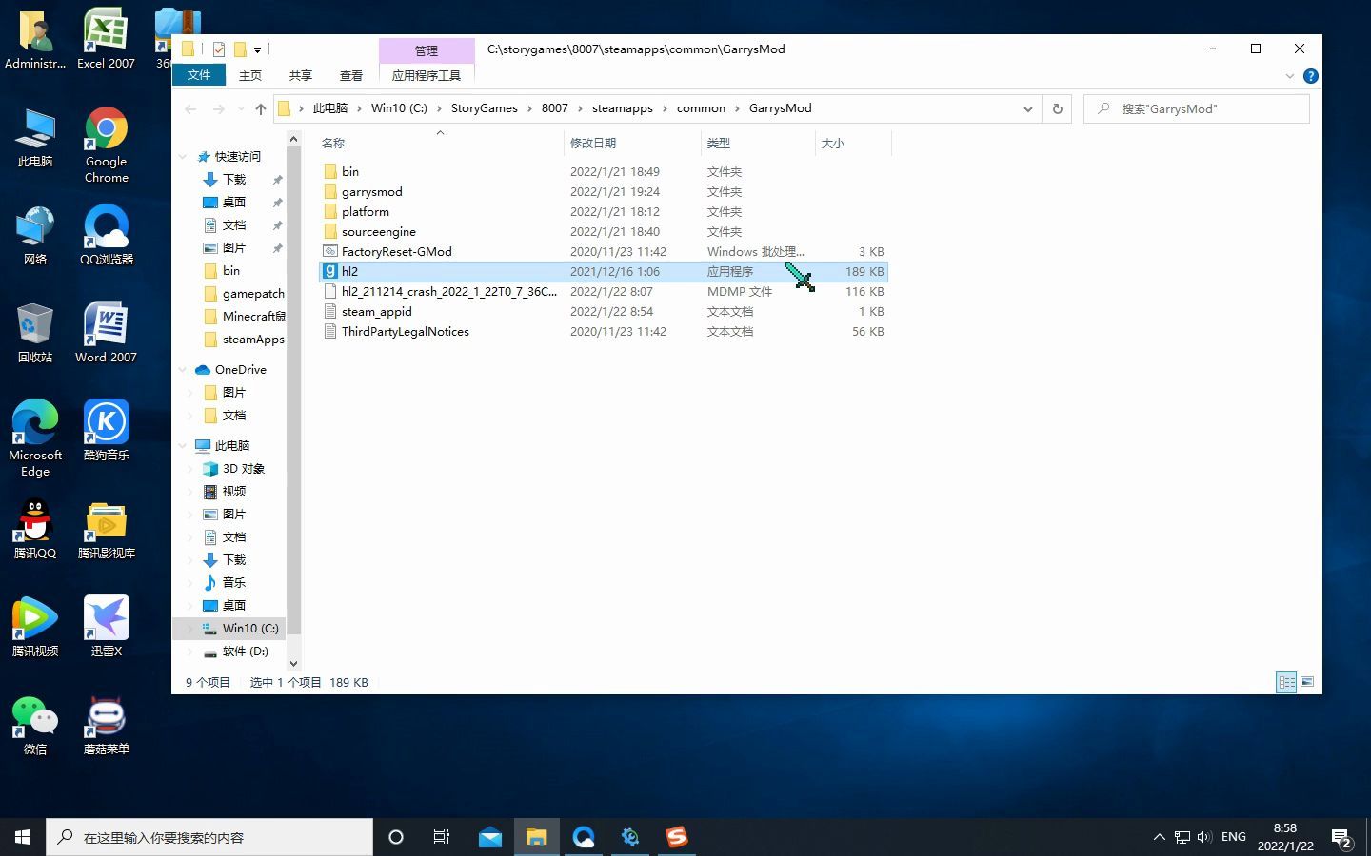This screenshot has height=856, width=1371.
Task: Open the address bar history dropdown
Action: [1028, 108]
